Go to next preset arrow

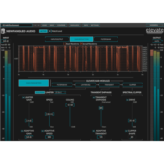pyautogui.click(x=39, y=25)
